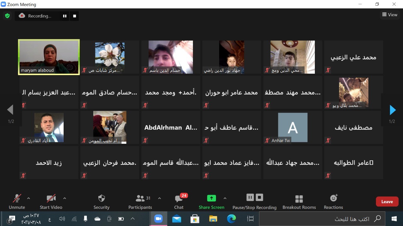The image size is (403, 226).
Task: Open the Security shield options
Action: click(101, 202)
